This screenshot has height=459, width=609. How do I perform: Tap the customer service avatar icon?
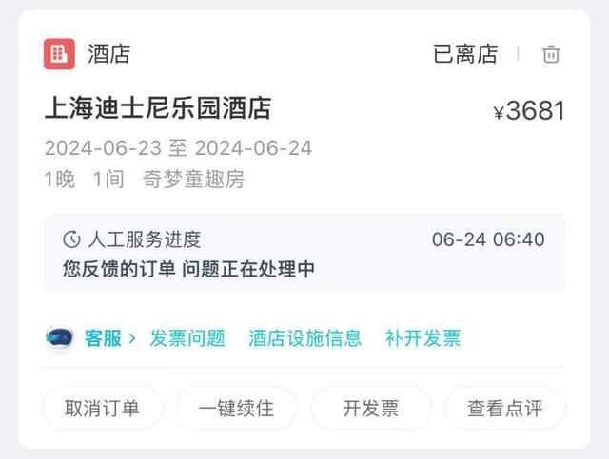tap(59, 337)
